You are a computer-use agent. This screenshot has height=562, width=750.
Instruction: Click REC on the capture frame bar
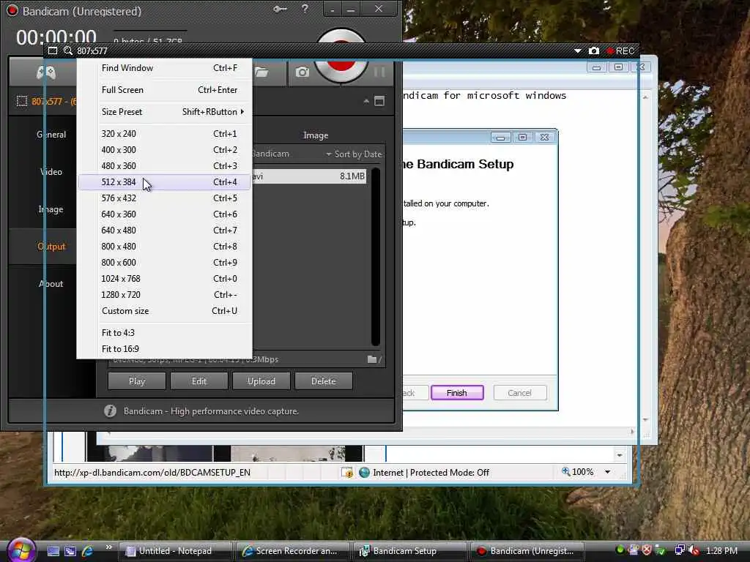(620, 51)
